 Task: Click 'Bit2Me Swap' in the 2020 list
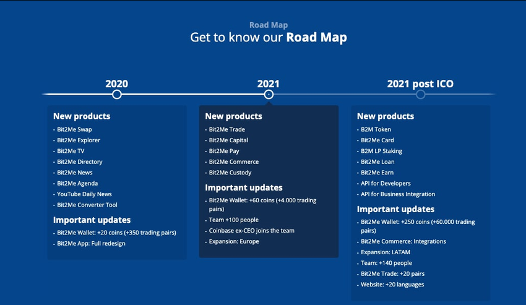(74, 129)
